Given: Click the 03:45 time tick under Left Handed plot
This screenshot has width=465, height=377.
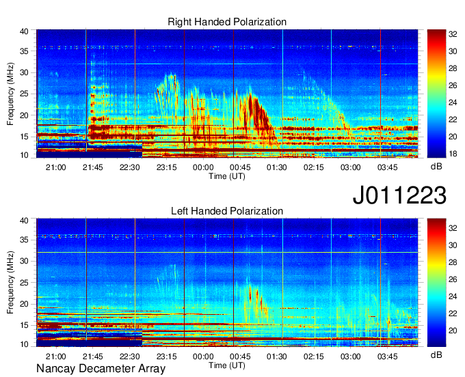Looking at the screenshot, I should (x=387, y=357).
